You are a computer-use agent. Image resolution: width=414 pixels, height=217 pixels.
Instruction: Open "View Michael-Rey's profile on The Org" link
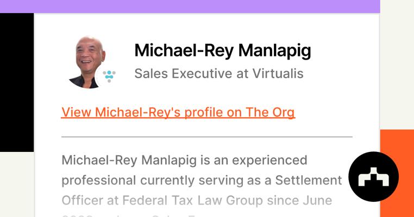[178, 112]
